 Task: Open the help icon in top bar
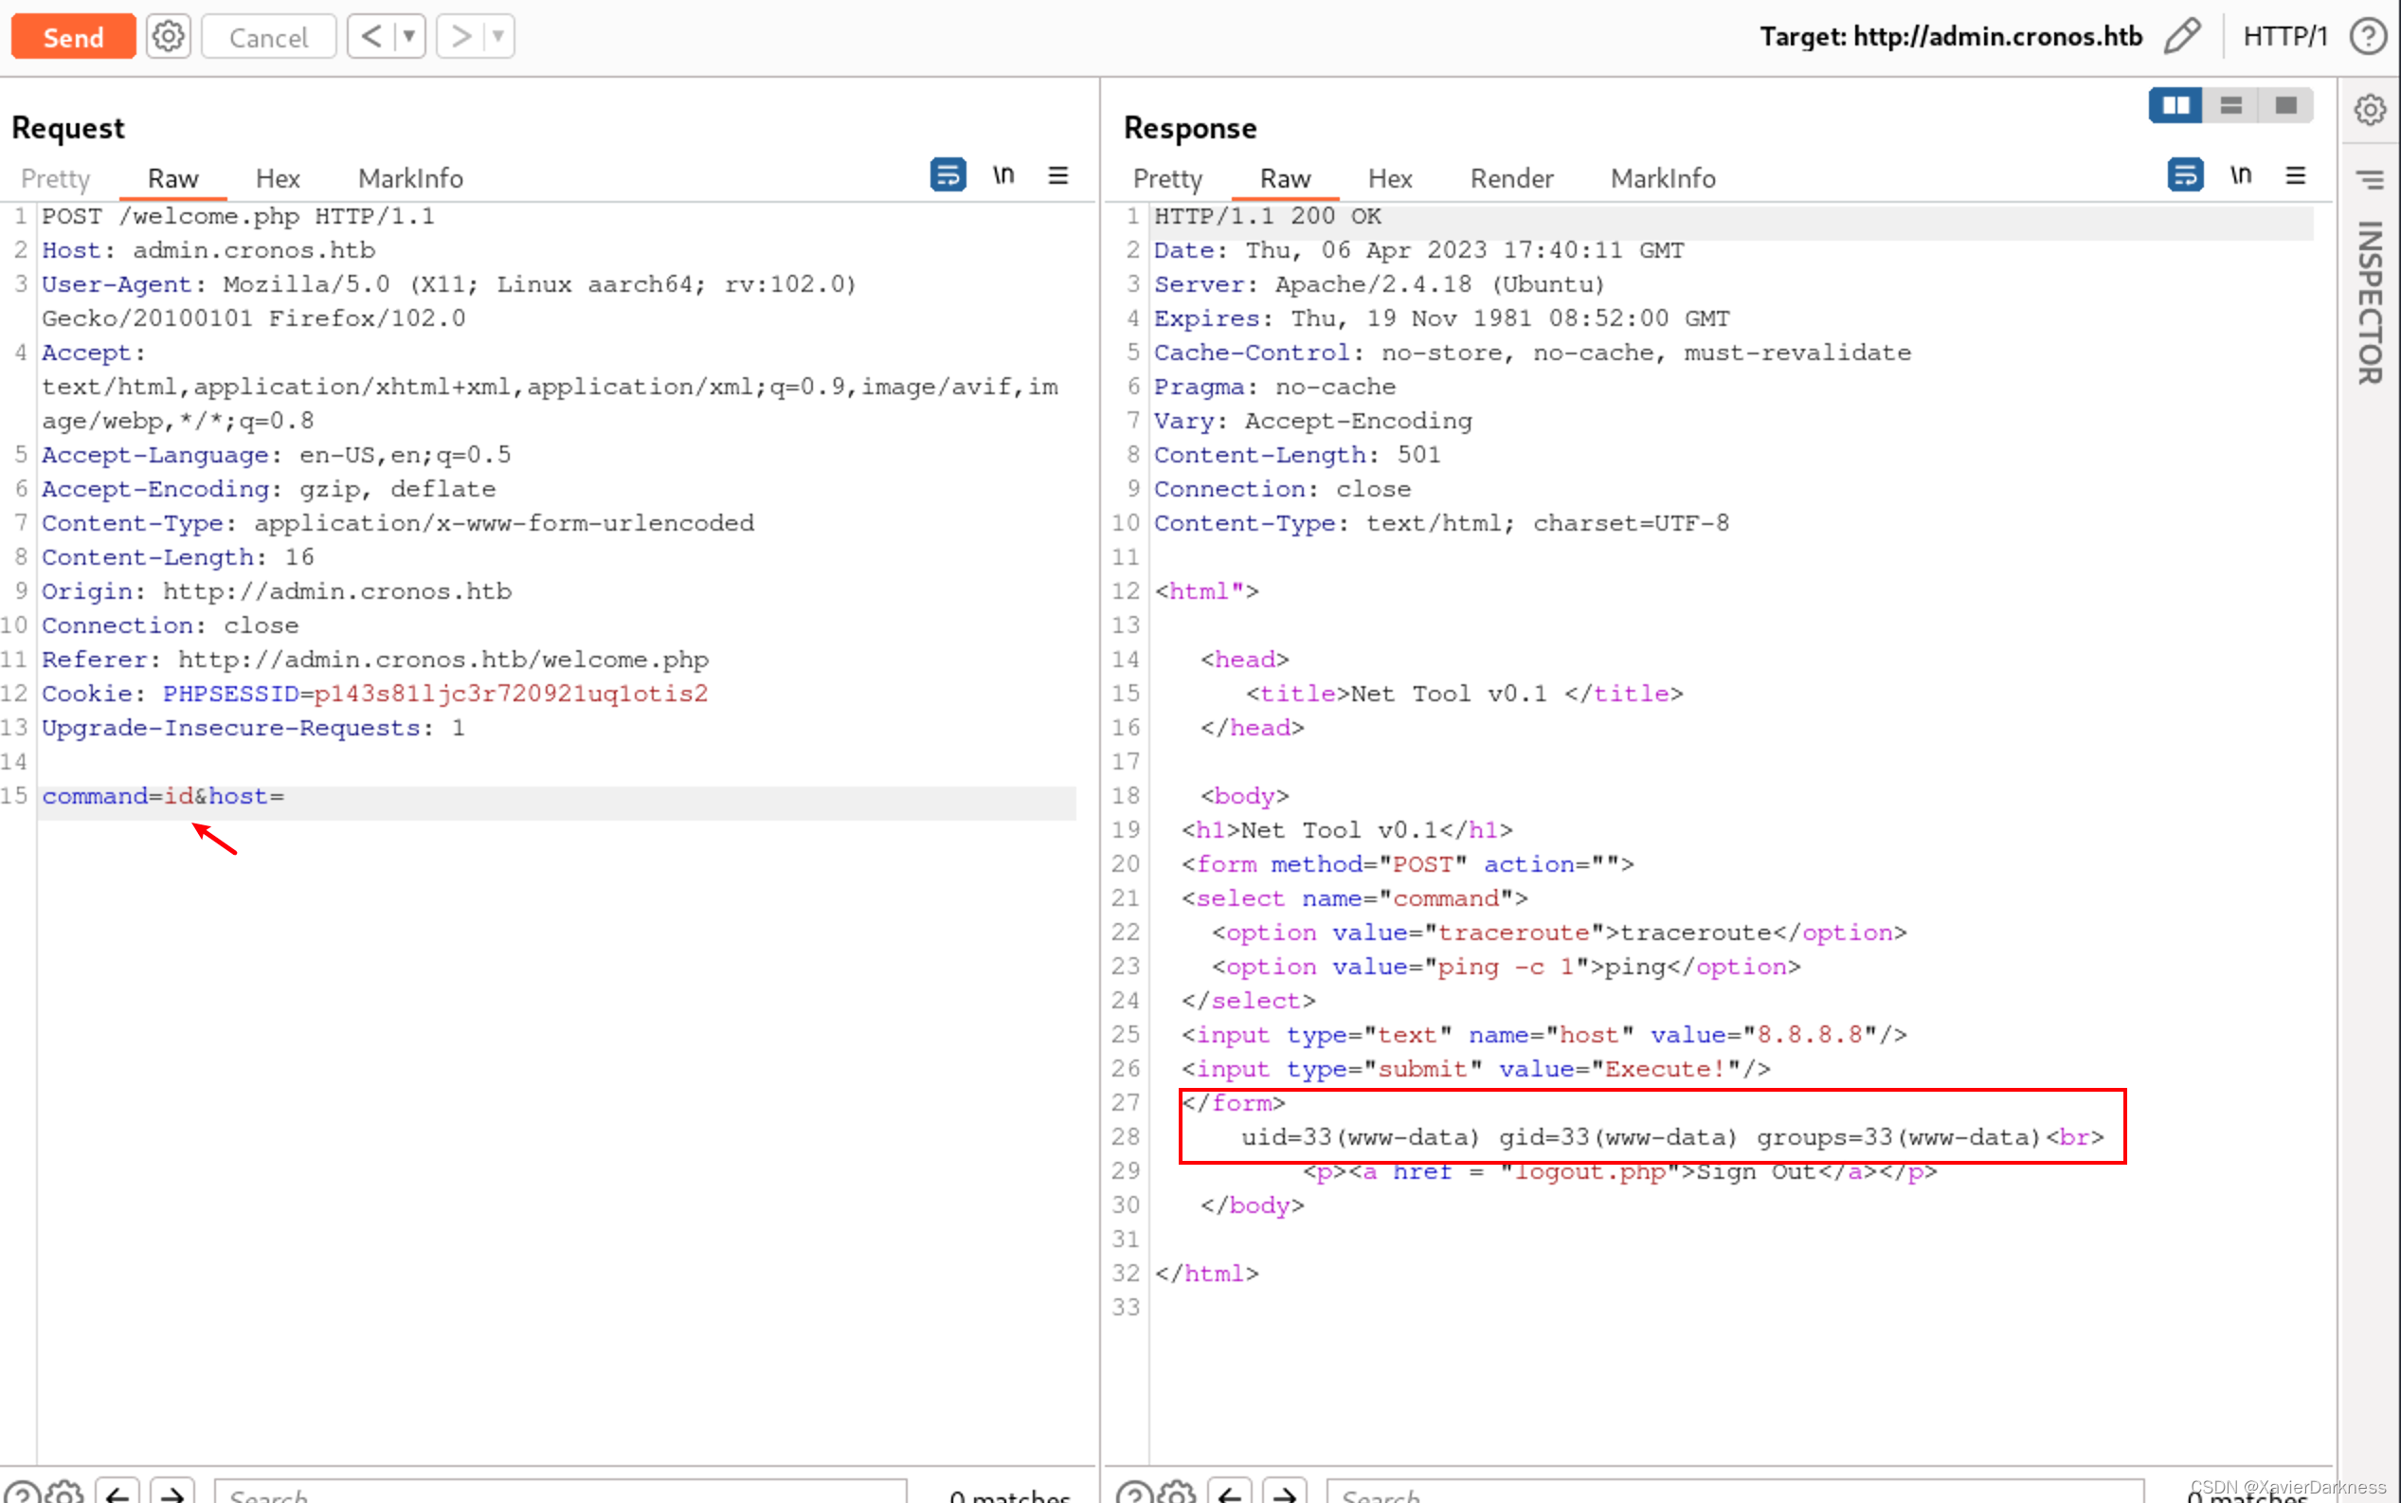(2368, 37)
